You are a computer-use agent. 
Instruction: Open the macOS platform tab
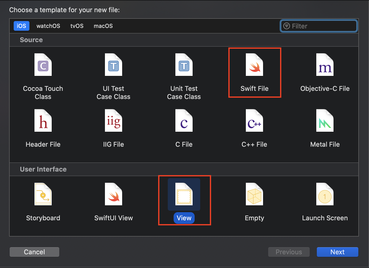103,26
